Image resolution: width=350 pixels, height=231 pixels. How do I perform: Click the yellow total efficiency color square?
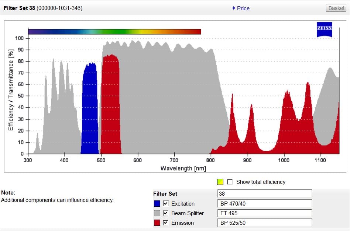pos(220,182)
